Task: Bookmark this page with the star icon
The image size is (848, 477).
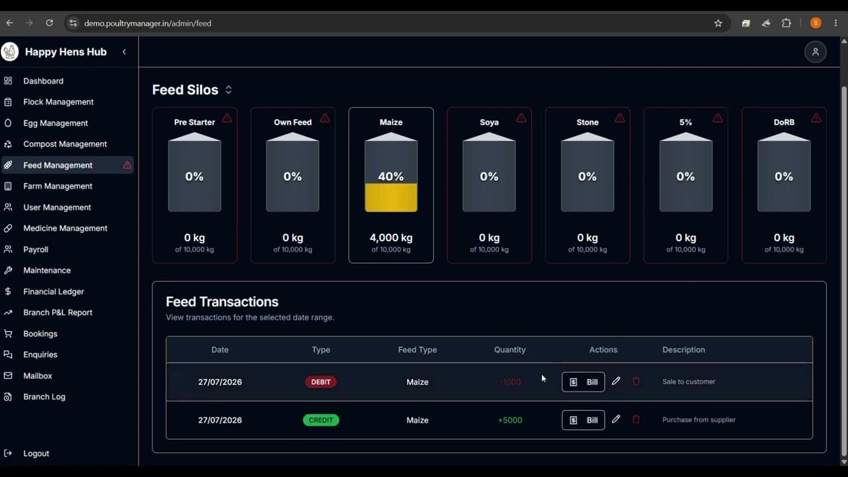Action: point(718,23)
